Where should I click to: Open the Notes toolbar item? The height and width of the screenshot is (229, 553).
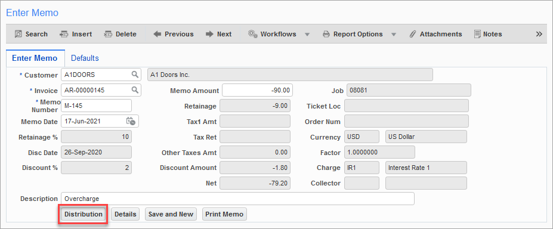(x=488, y=34)
